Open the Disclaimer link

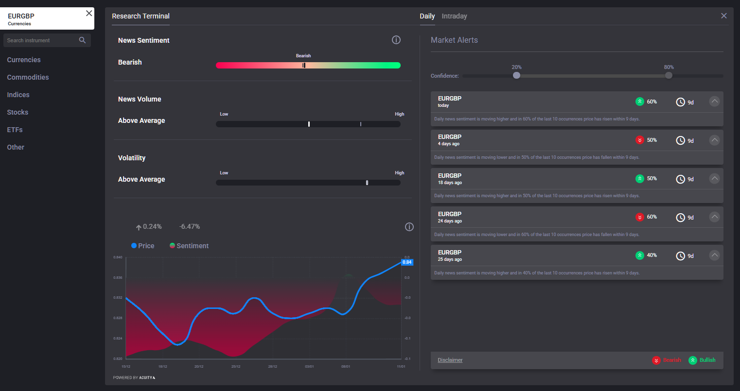[450, 360]
